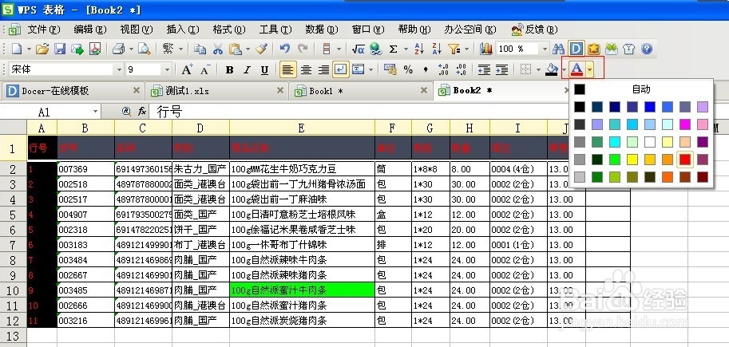Apply percent style

[408, 69]
